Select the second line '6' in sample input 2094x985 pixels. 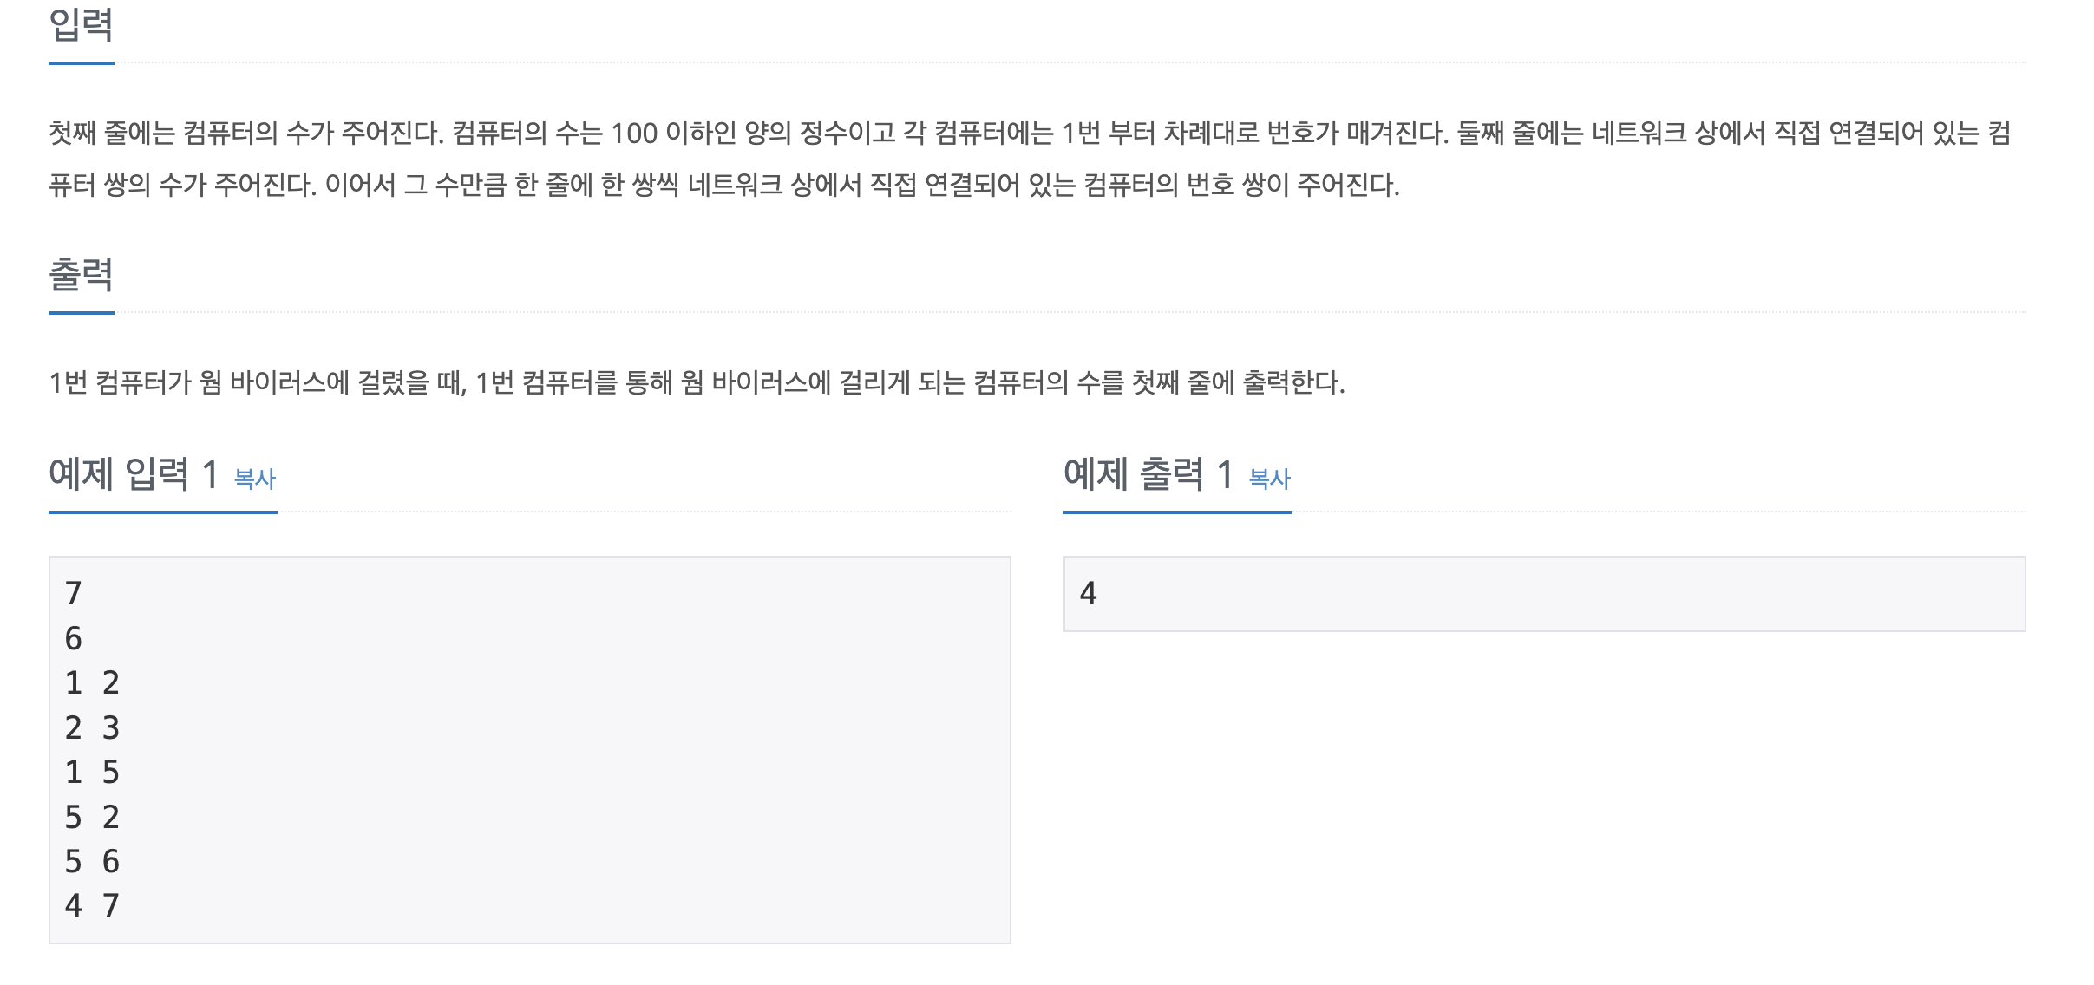coord(73,638)
